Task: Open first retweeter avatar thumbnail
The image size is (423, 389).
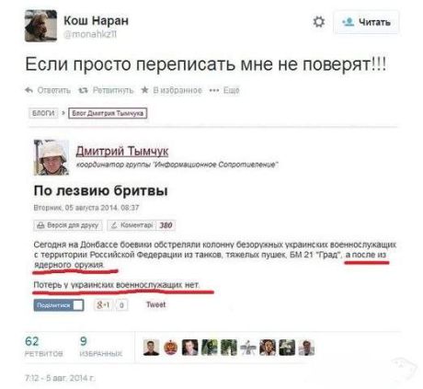Action: [152, 348]
